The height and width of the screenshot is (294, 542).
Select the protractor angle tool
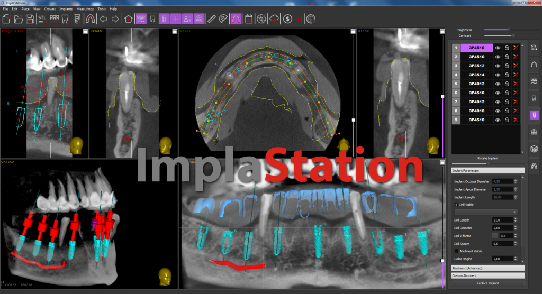click(x=223, y=19)
